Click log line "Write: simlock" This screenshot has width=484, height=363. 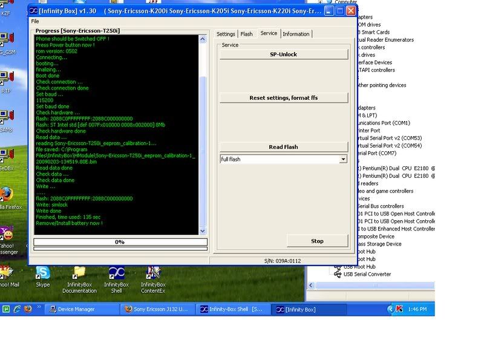tap(51, 205)
